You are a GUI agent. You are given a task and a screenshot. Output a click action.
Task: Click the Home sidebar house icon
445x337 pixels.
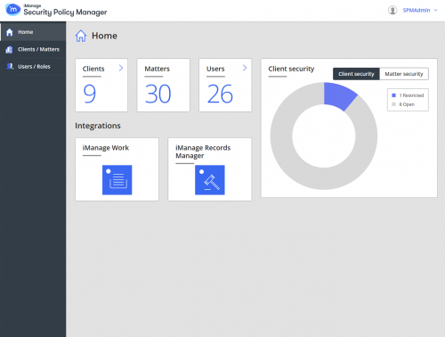coord(10,32)
